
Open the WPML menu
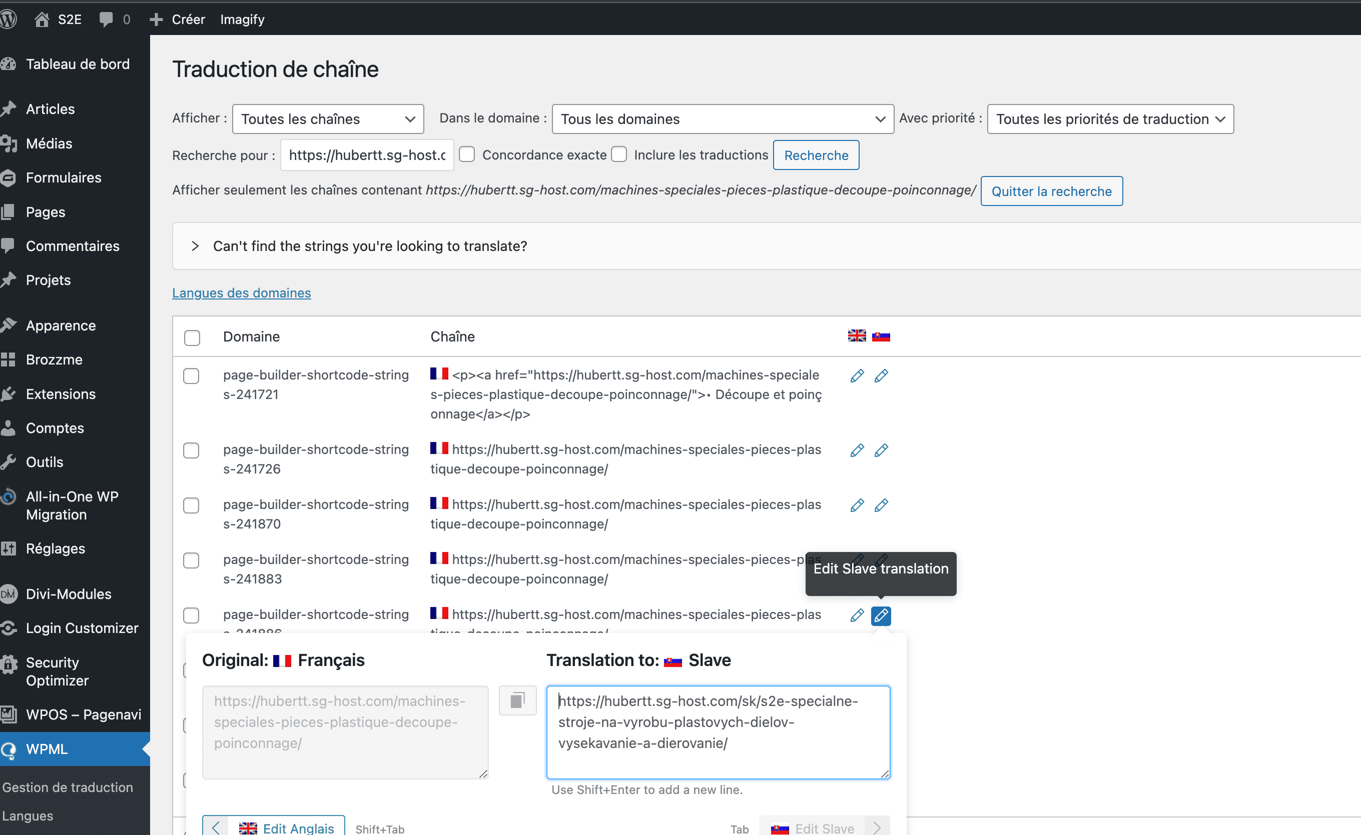point(75,749)
